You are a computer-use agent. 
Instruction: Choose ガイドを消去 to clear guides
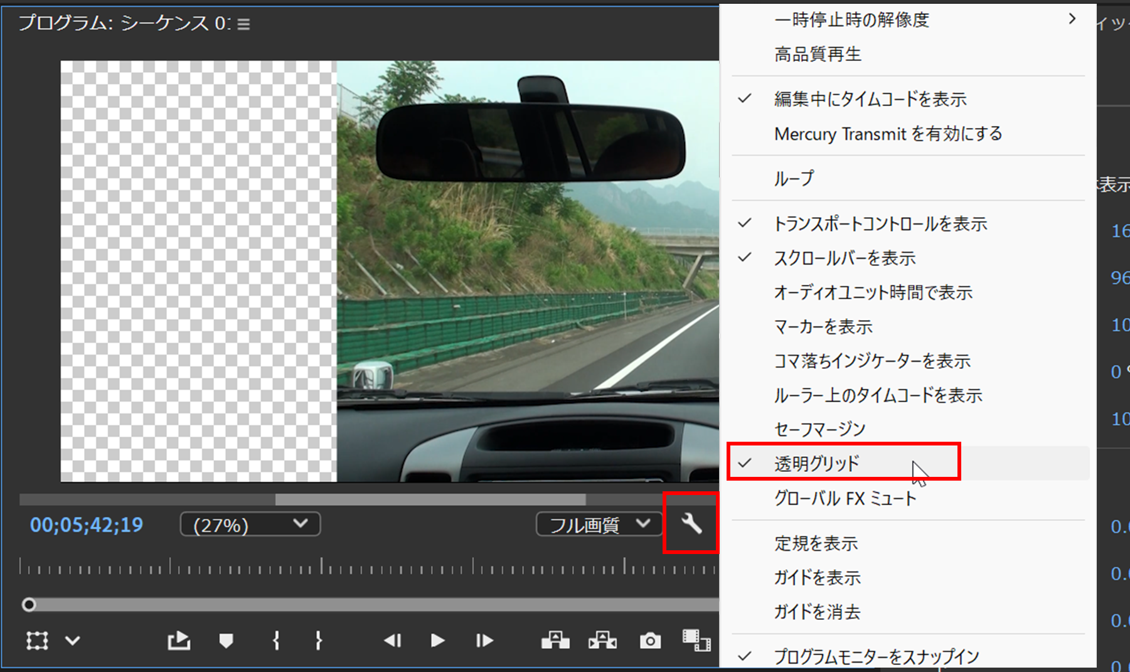[x=818, y=612]
